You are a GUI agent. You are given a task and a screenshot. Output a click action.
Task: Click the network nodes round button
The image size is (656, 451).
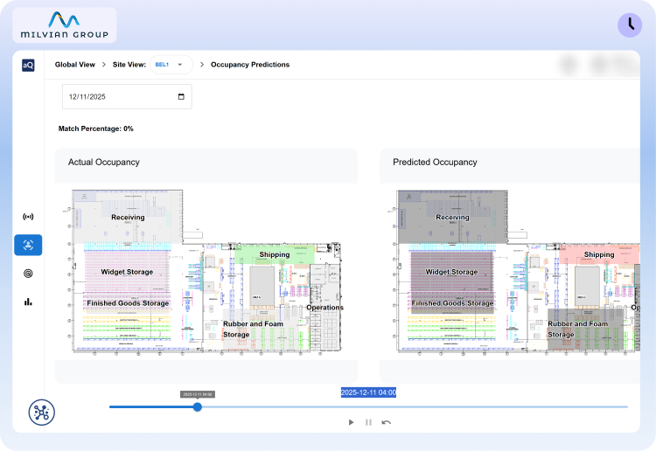pyautogui.click(x=41, y=413)
